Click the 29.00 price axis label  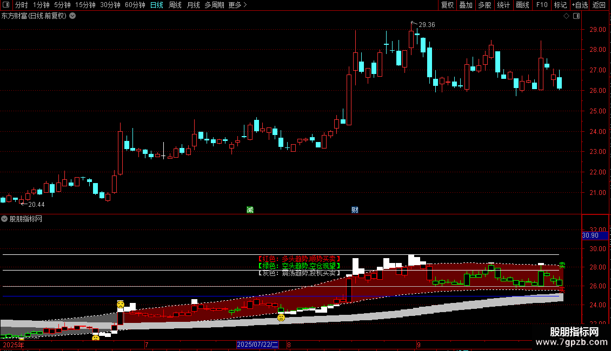597,29
